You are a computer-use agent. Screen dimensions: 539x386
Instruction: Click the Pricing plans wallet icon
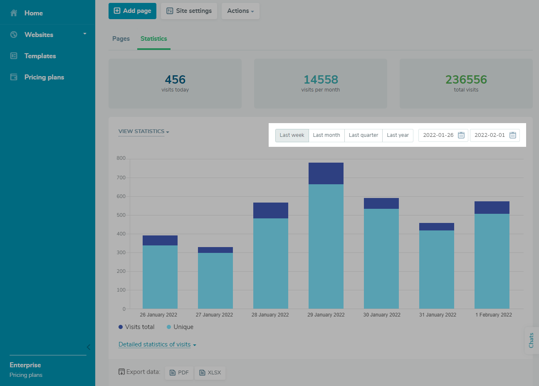14,77
